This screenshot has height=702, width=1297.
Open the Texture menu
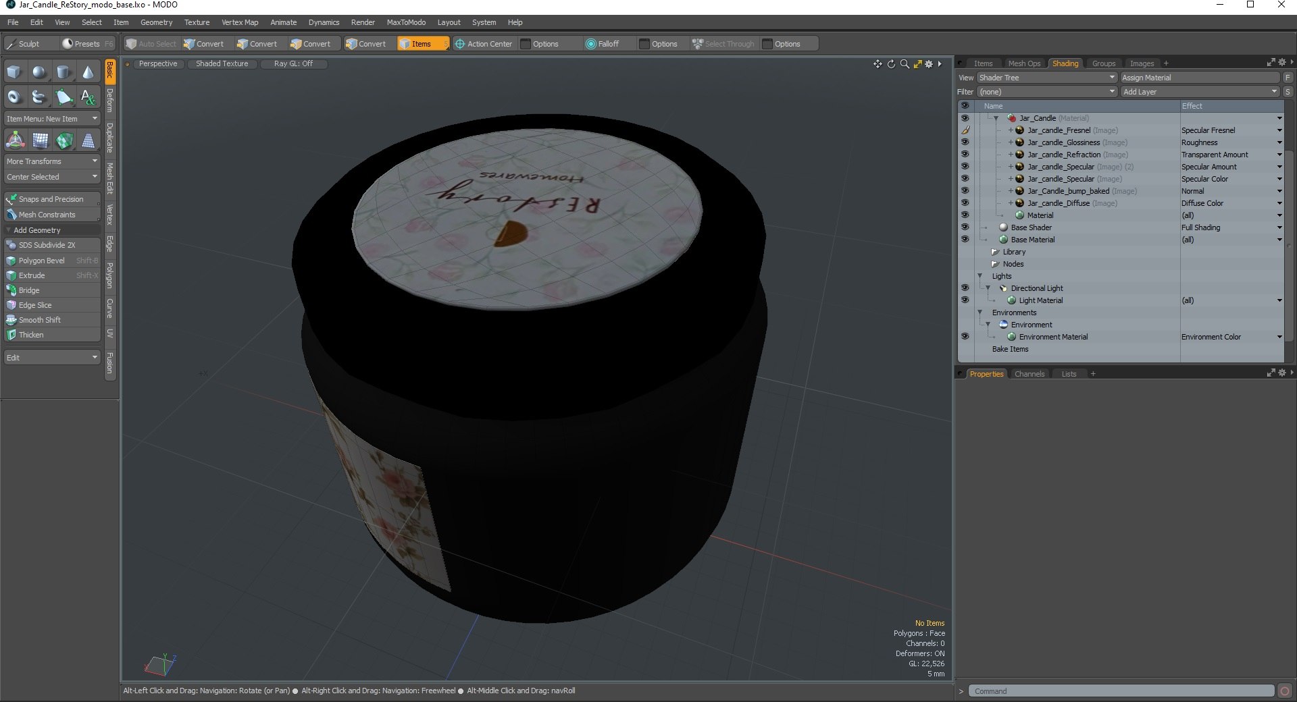pyautogui.click(x=197, y=22)
